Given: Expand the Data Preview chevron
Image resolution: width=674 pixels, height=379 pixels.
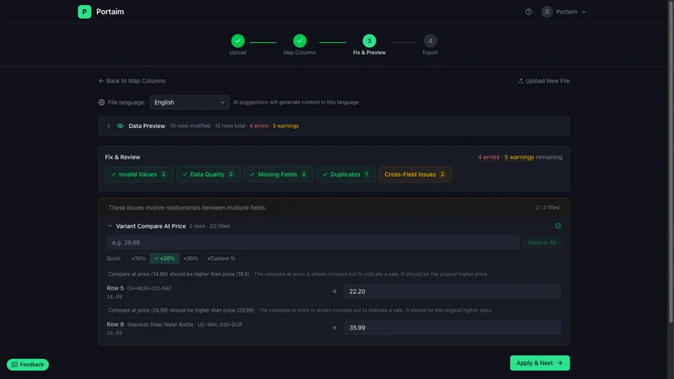Looking at the screenshot, I should (x=109, y=125).
